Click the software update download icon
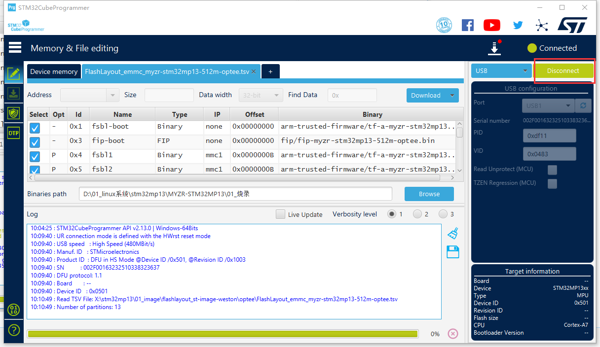The width and height of the screenshot is (600, 347). coord(494,48)
